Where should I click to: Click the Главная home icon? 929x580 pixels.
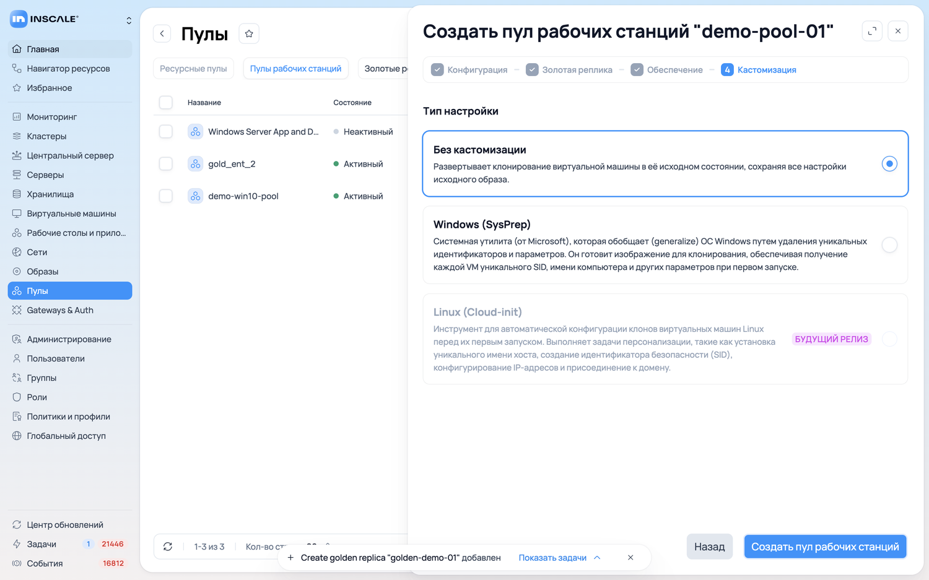tap(17, 49)
